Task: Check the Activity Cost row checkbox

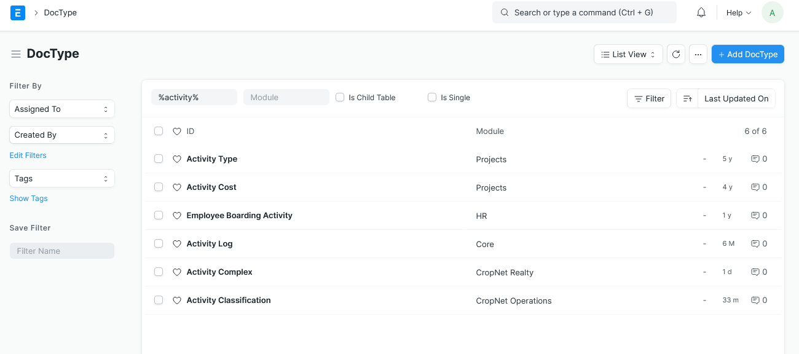Action: click(159, 187)
